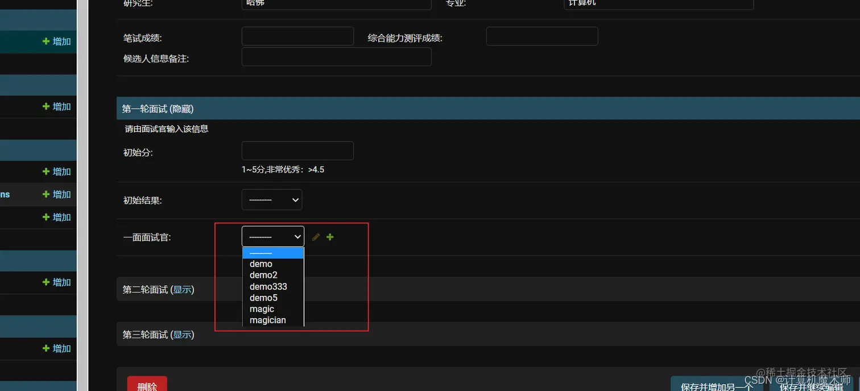The image size is (860, 391).
Task: Click the text 请由面试官输入该信息
Action: [167, 129]
